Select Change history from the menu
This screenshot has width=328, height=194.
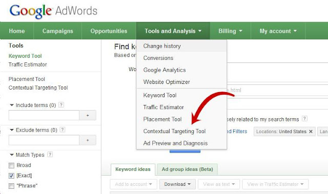point(181,46)
